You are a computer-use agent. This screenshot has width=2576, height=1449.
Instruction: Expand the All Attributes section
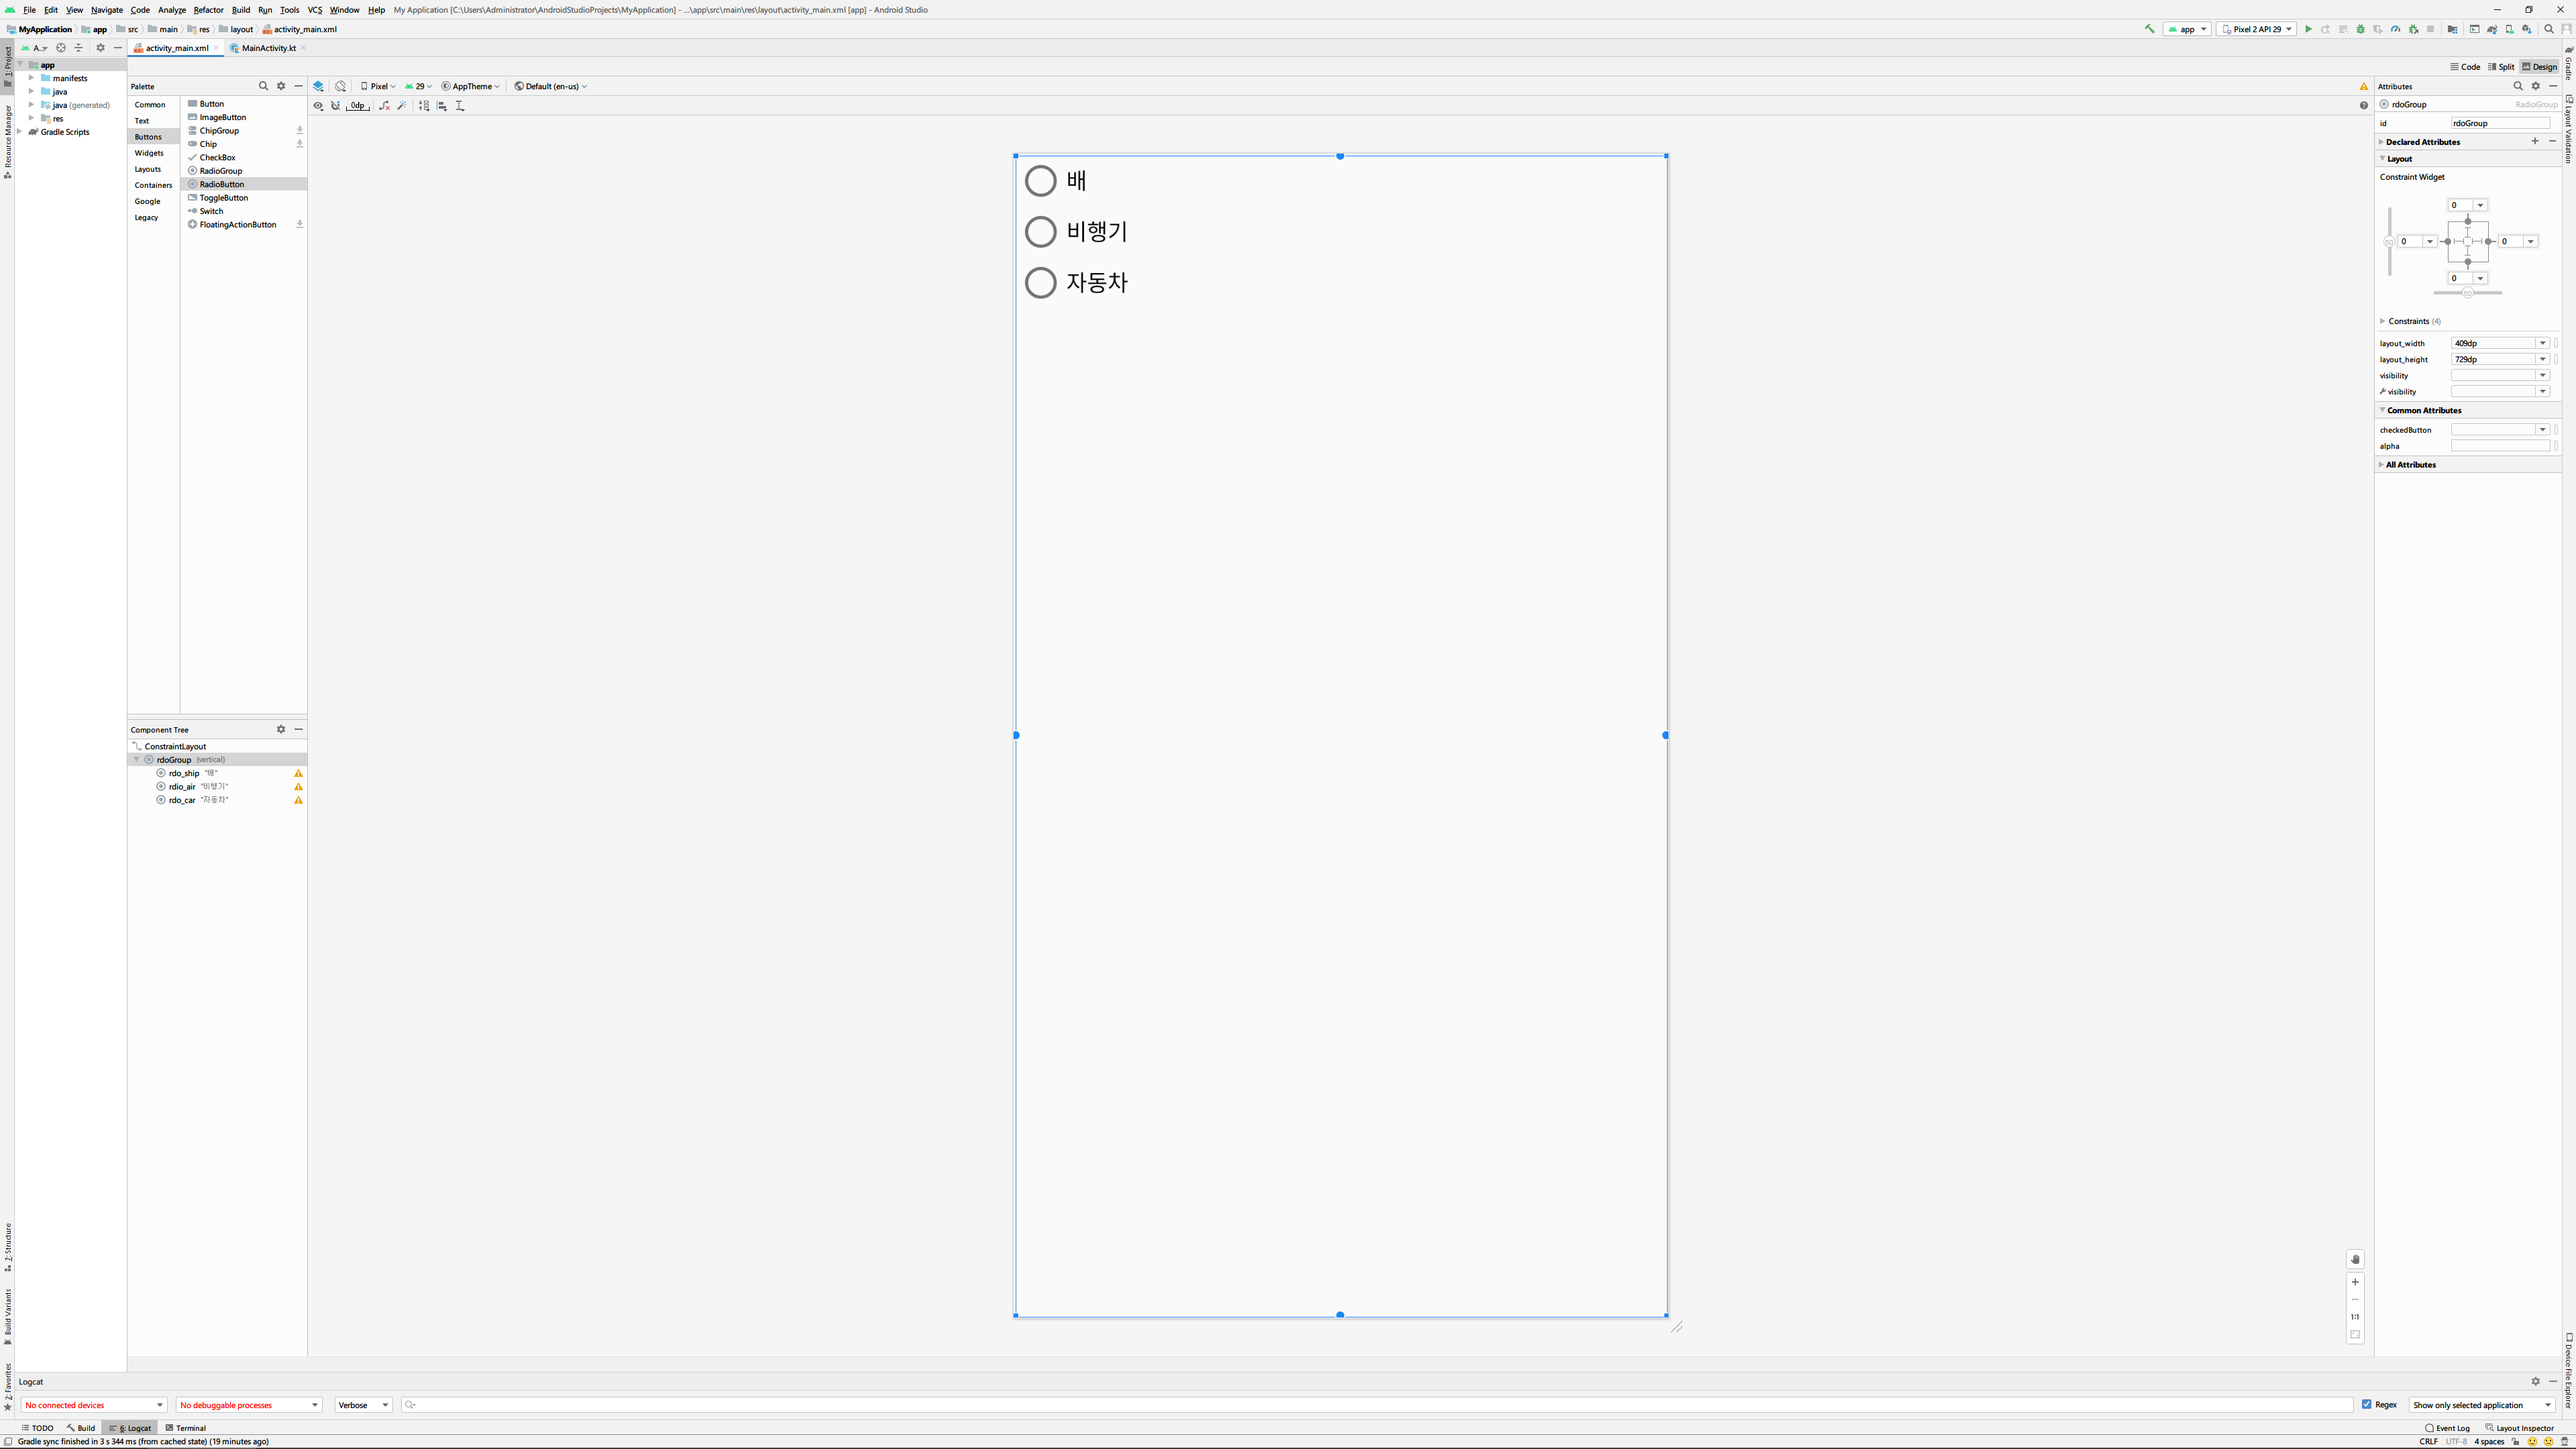(x=2410, y=465)
